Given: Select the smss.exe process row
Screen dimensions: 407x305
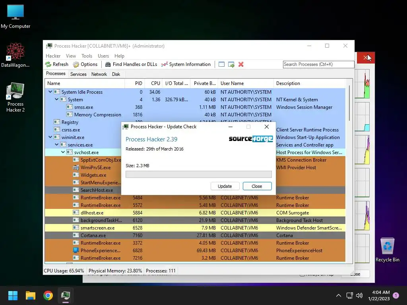Looking at the screenshot, I should (x=195, y=107).
